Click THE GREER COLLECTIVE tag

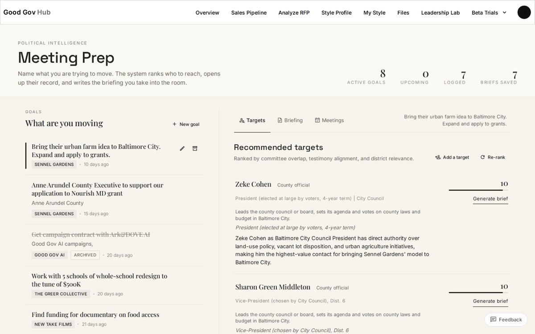(61, 294)
